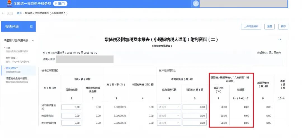This screenshot has height=138, width=302.
Task: Click 减免税(费)额 input for 教育费附加
Action: (x=195, y=116)
